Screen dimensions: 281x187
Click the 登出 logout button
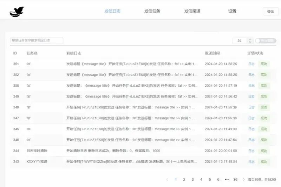270,12
